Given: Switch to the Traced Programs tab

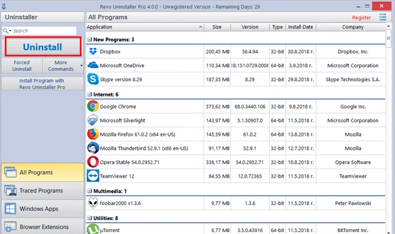Looking at the screenshot, I should click(43, 190).
